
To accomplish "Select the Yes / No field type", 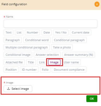I will tap(61, 32).
